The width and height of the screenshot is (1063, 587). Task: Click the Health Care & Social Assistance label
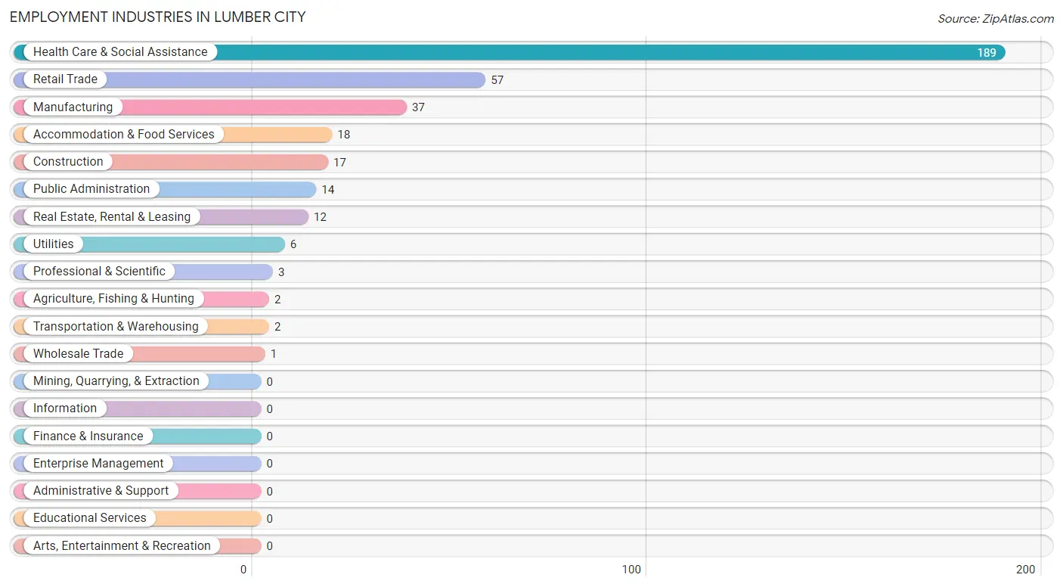tap(120, 52)
